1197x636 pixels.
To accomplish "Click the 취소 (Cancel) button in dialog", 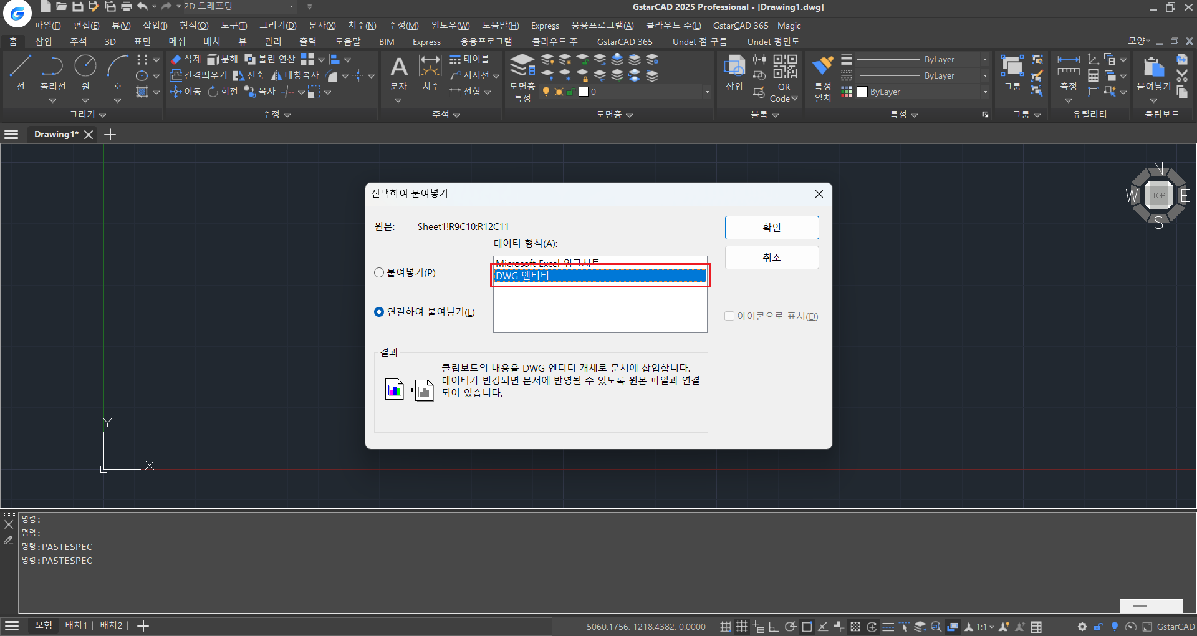I will pyautogui.click(x=772, y=258).
